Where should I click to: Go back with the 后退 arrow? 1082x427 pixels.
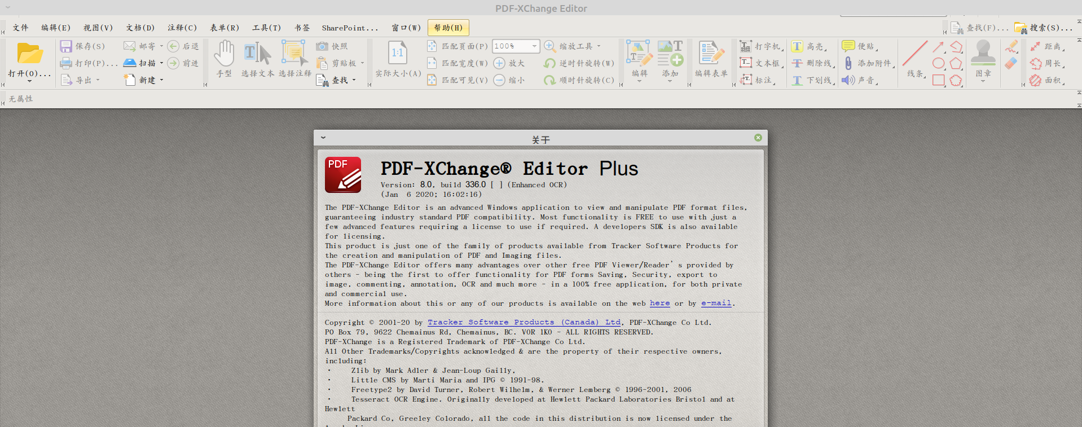click(x=173, y=46)
